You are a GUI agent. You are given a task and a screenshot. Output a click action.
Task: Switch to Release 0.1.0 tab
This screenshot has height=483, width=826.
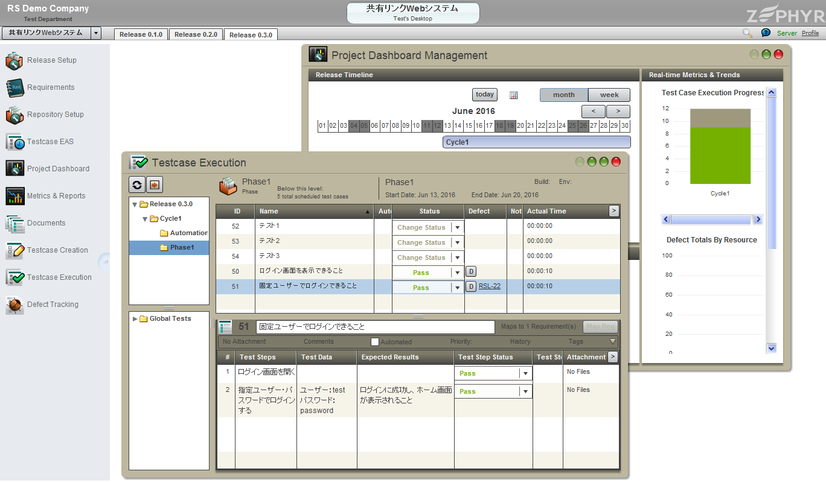pos(141,34)
